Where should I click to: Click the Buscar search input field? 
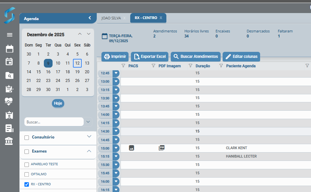pos(54,122)
